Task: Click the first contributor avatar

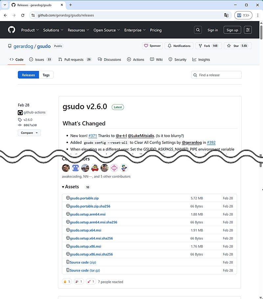Action: point(66,168)
